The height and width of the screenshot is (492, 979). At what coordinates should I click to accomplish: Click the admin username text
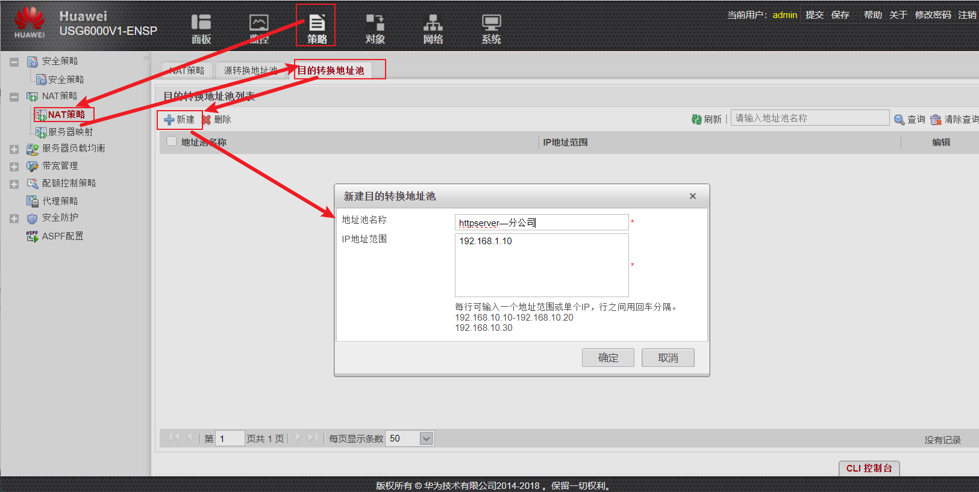785,14
